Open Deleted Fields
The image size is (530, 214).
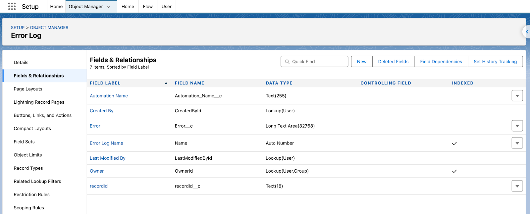393,62
